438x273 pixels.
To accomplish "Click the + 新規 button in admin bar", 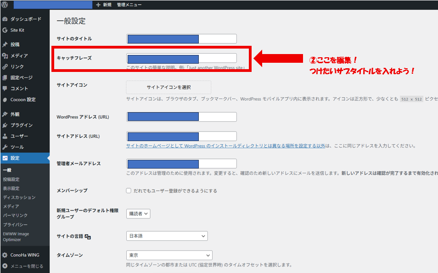I will tap(104, 5).
